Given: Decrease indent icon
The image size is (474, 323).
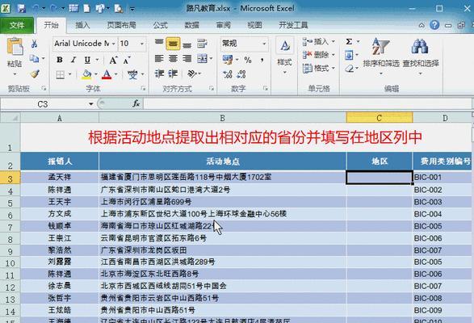Looking at the screenshot, I should pyautogui.click(x=159, y=73).
